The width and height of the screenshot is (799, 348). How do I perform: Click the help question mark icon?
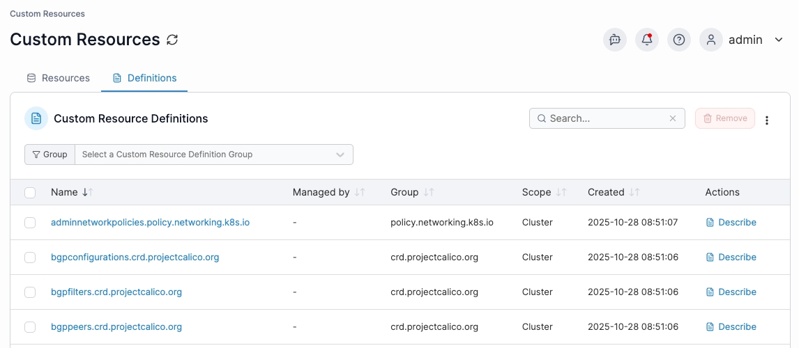(678, 40)
